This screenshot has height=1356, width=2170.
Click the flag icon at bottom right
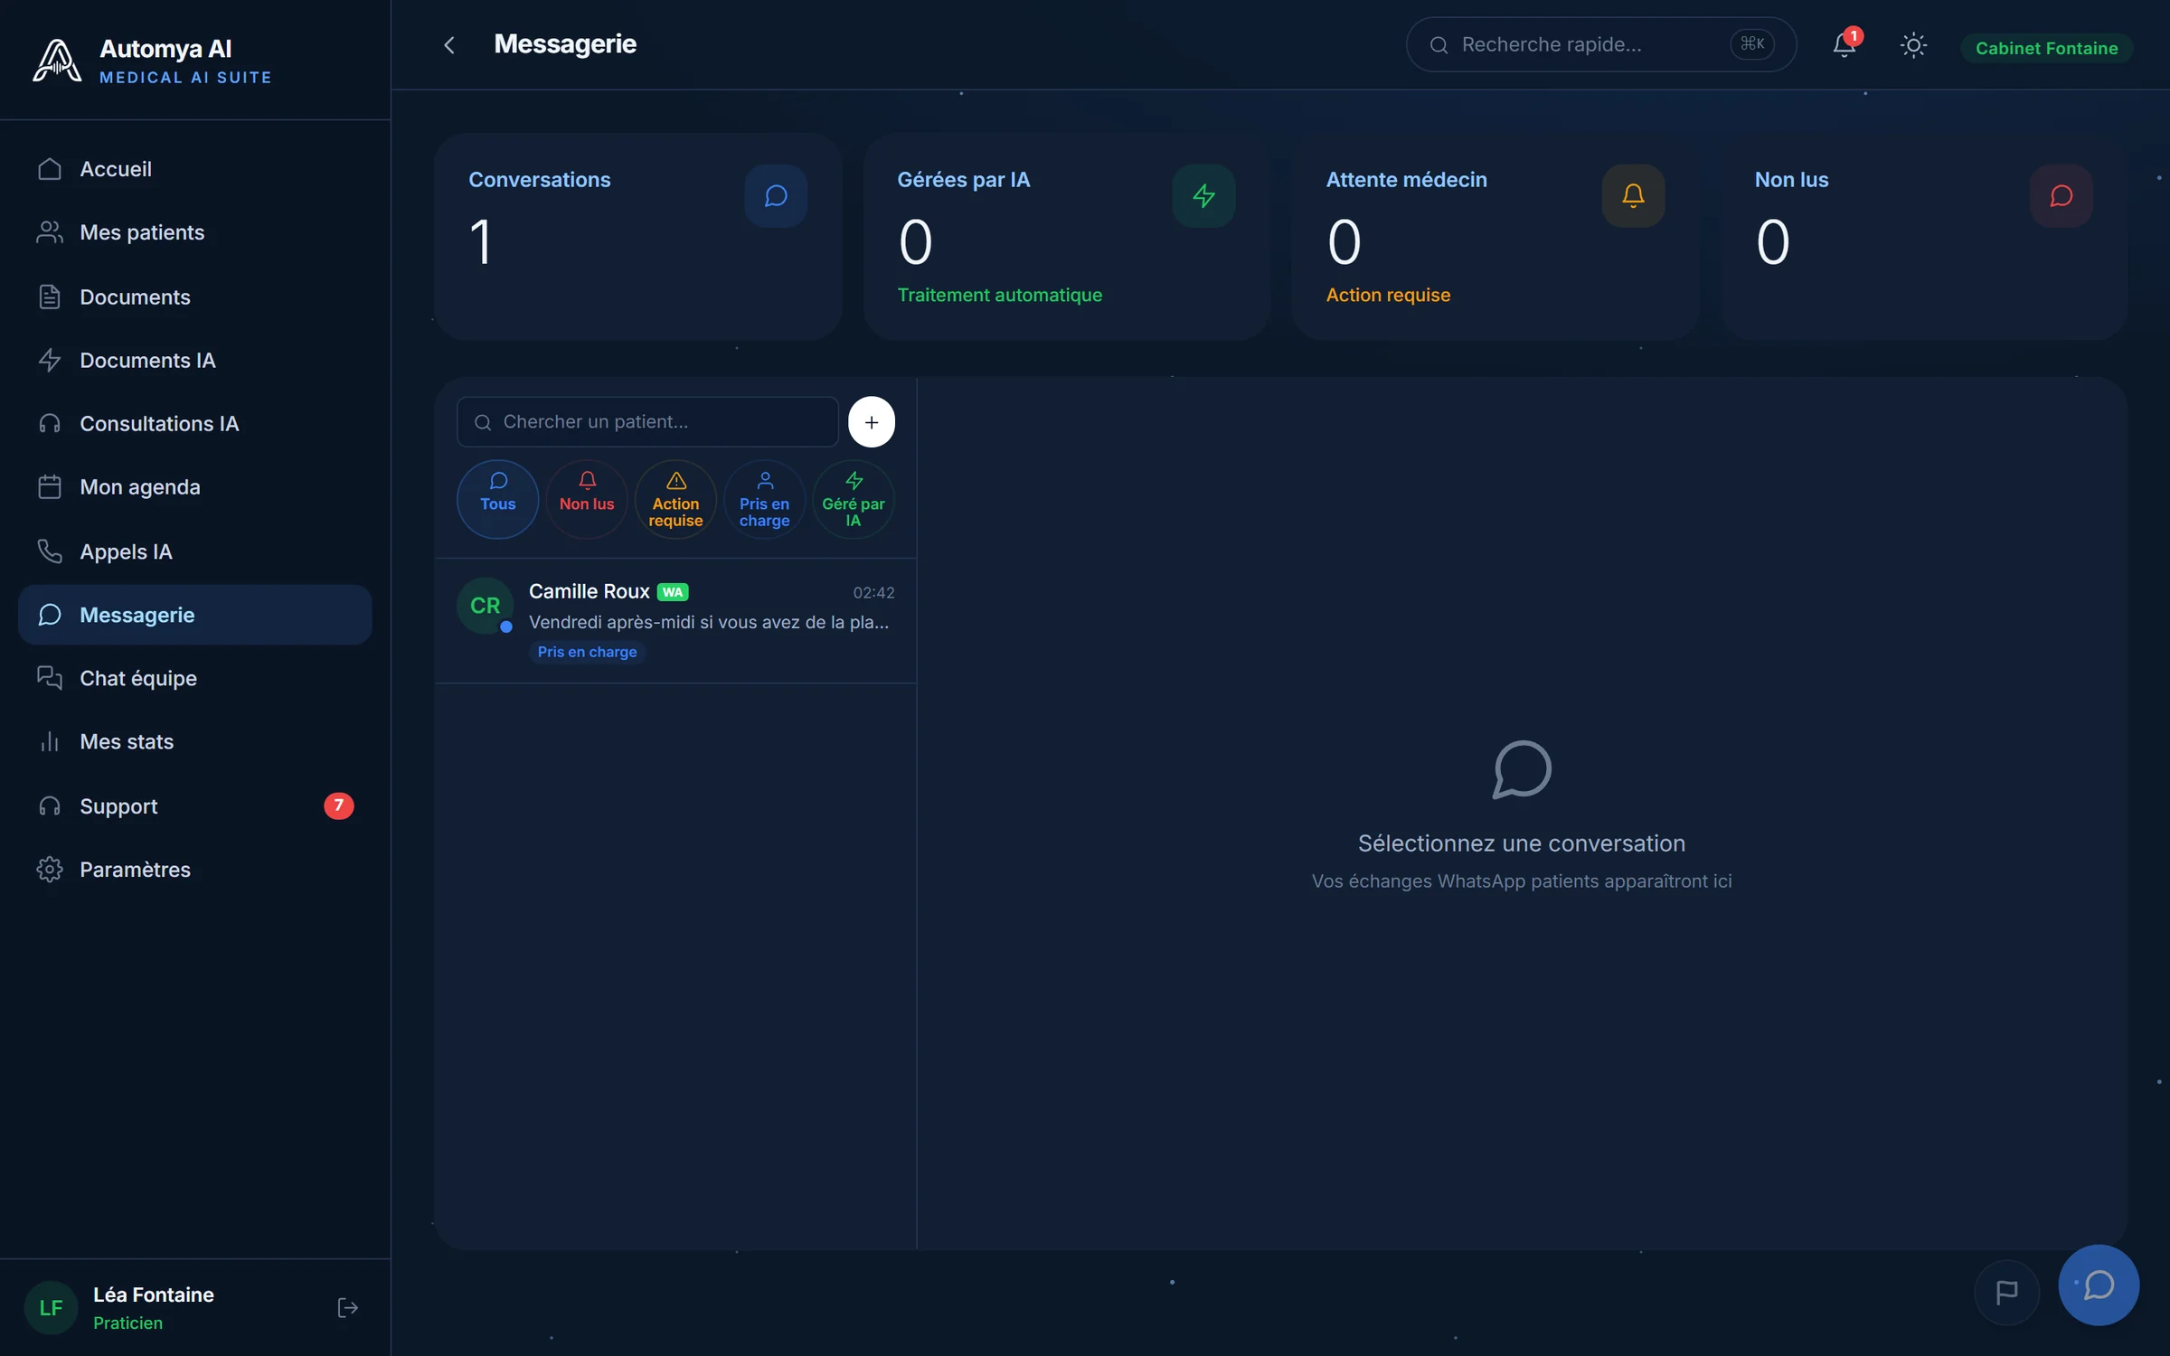click(x=2006, y=1293)
